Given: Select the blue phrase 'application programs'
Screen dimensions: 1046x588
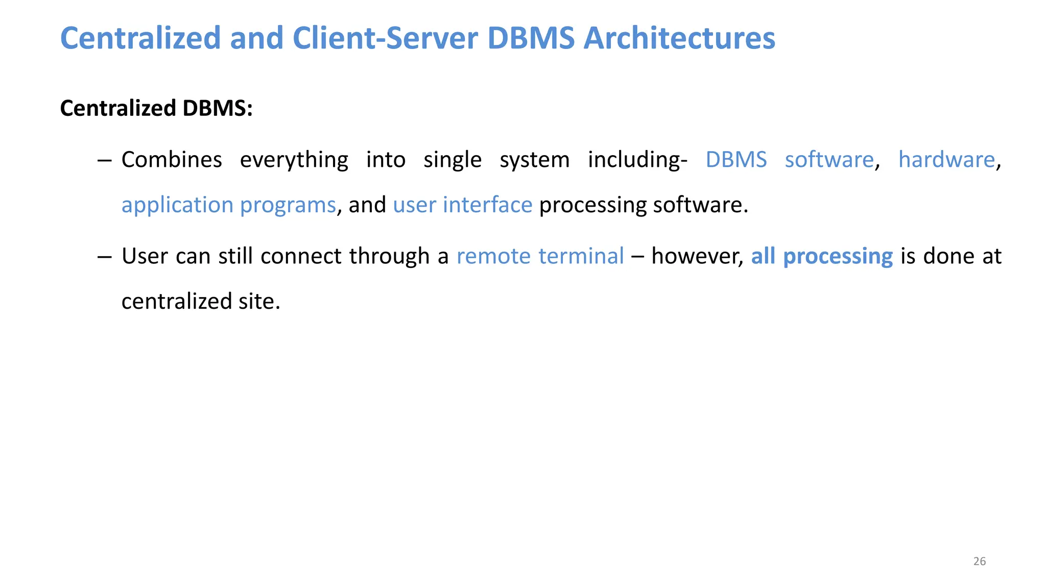Looking at the screenshot, I should tap(229, 205).
